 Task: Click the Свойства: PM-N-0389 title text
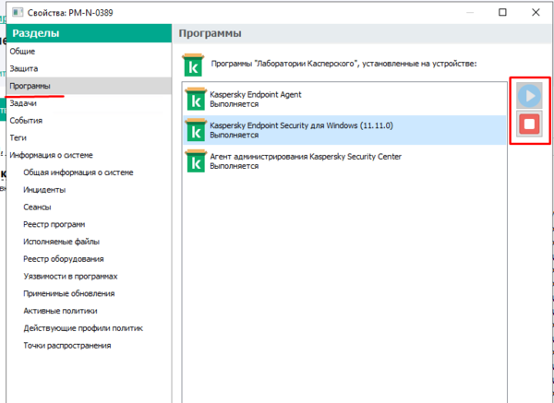point(70,13)
